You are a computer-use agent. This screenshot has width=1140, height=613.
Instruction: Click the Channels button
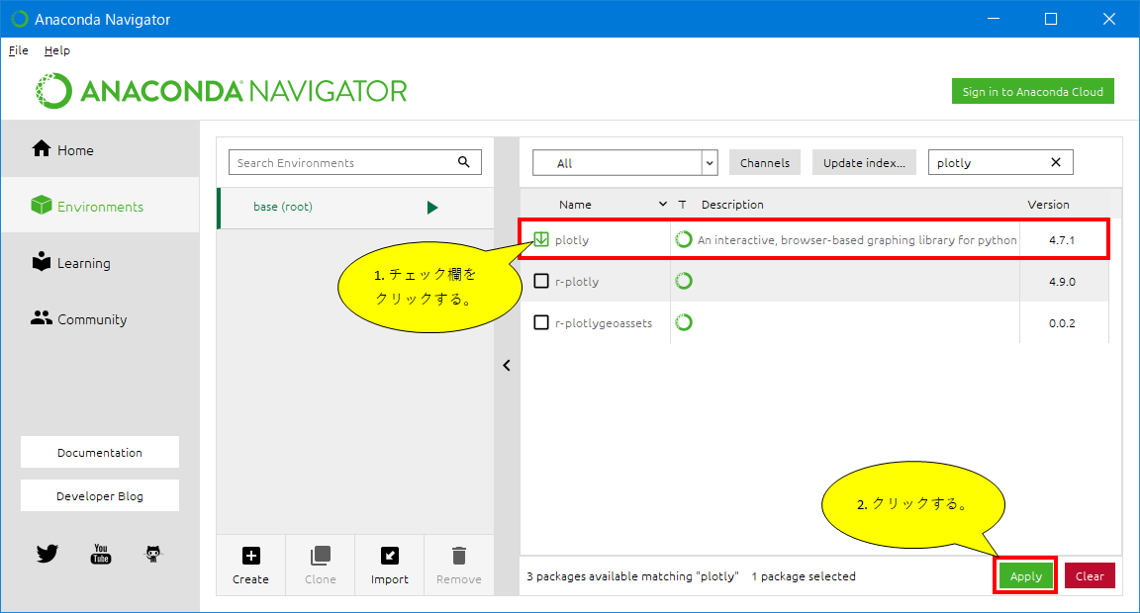(765, 163)
